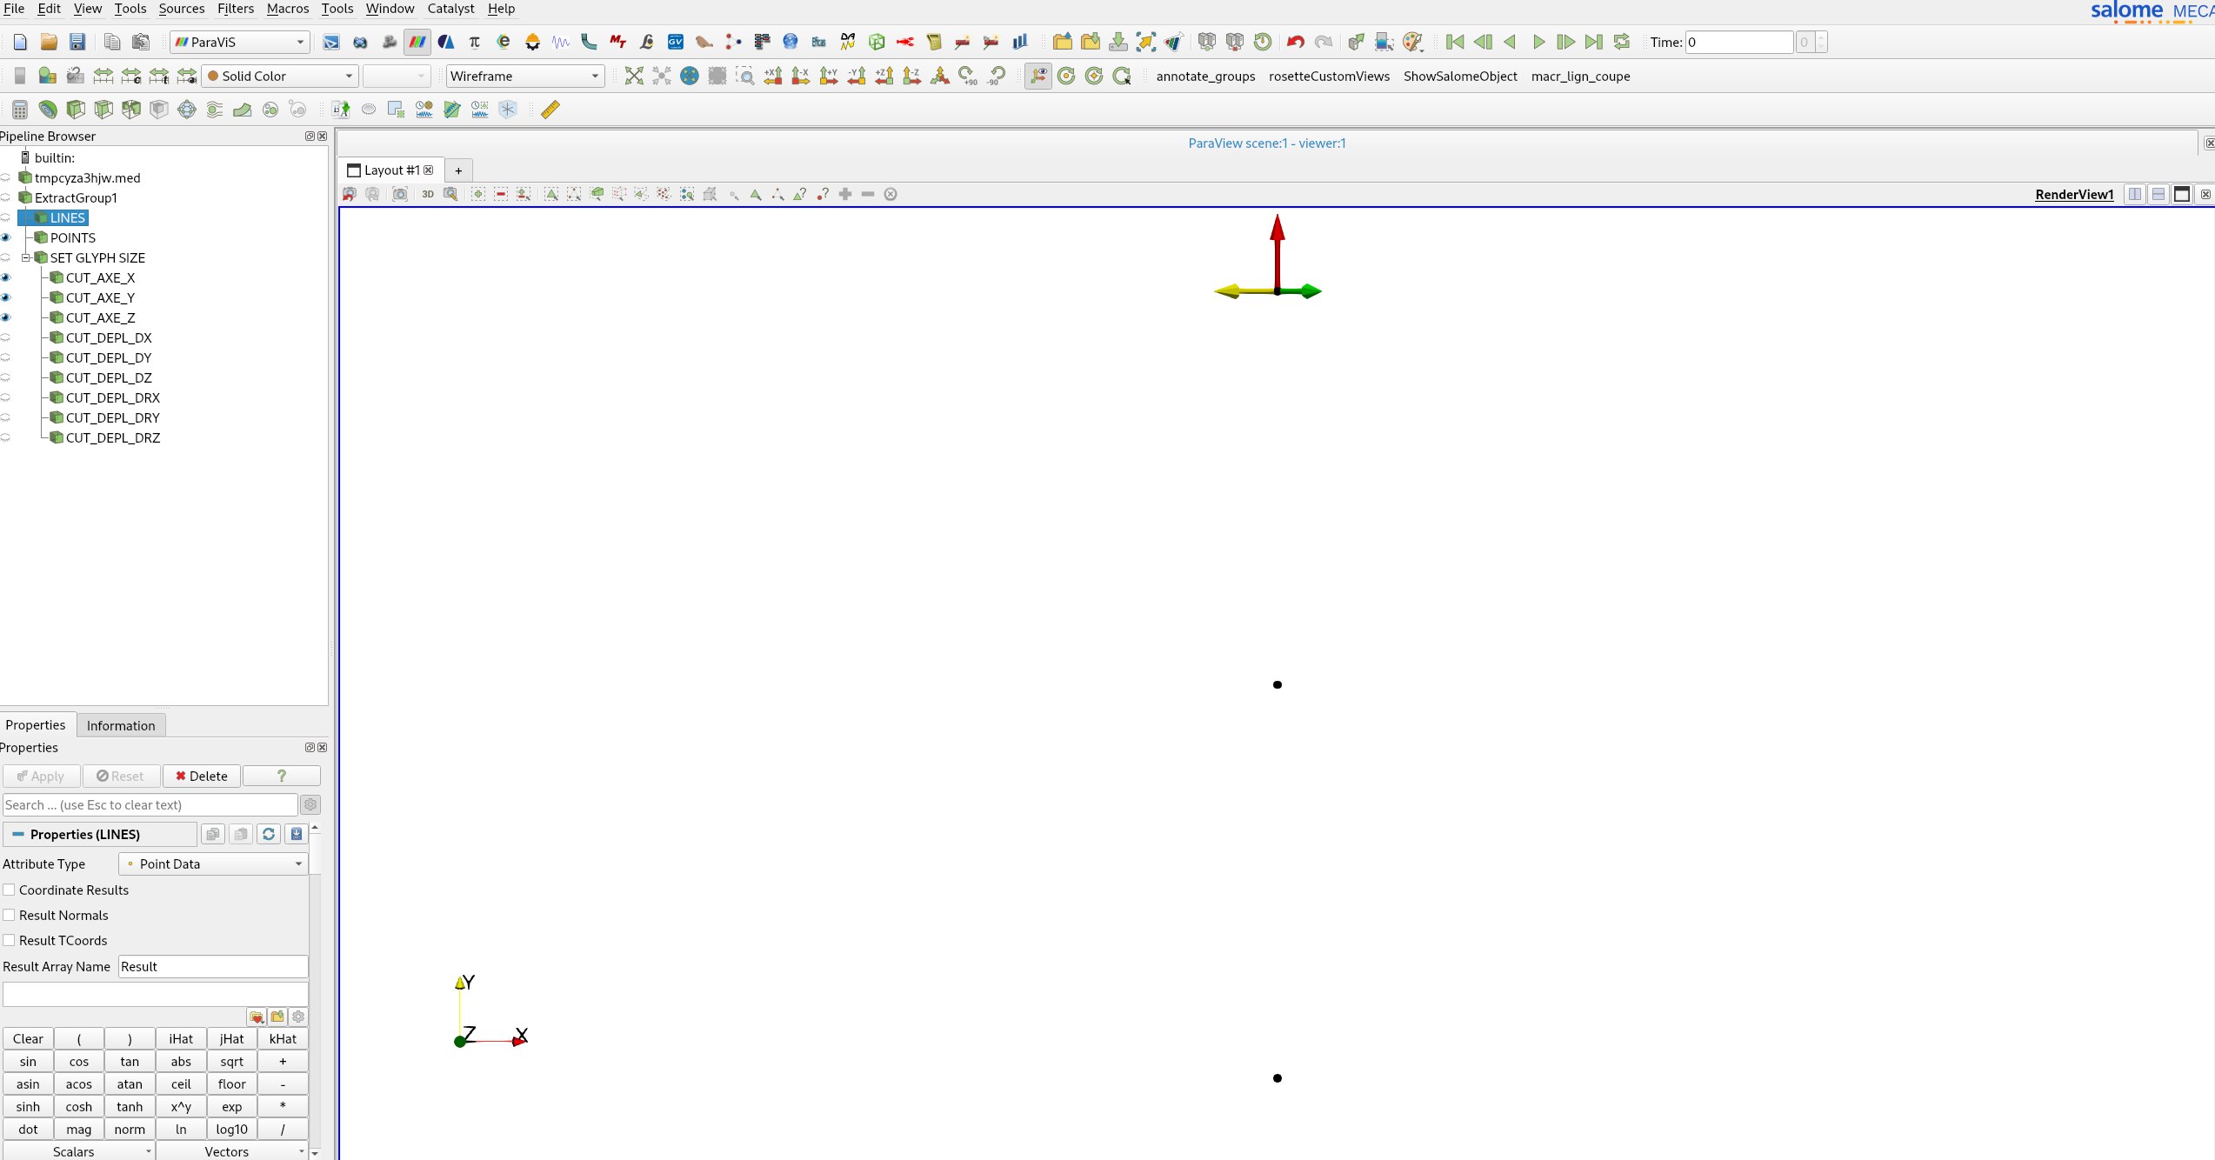Click the reload properties refresh icon
Image resolution: width=2215 pixels, height=1160 pixels.
(x=269, y=834)
